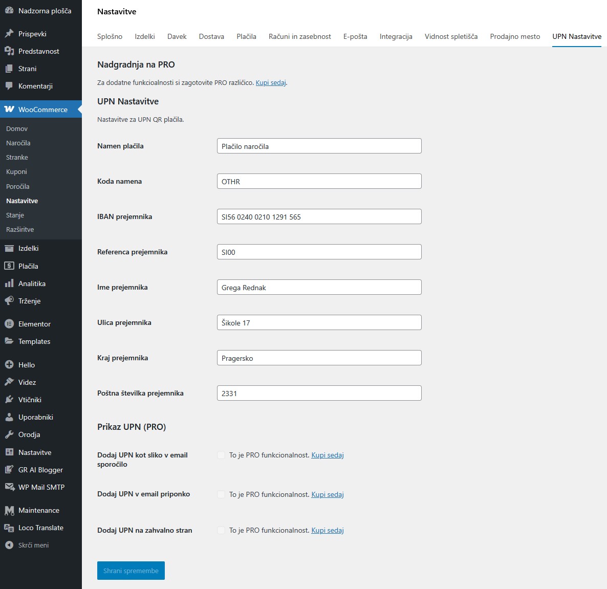This screenshot has height=589, width=607.
Task: Check Dodaj UPN v email priponko
Action: coord(221,494)
